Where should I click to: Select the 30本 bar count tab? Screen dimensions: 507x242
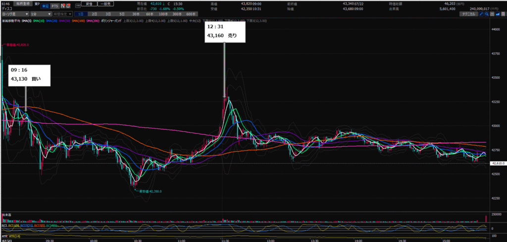[x=136, y=14]
